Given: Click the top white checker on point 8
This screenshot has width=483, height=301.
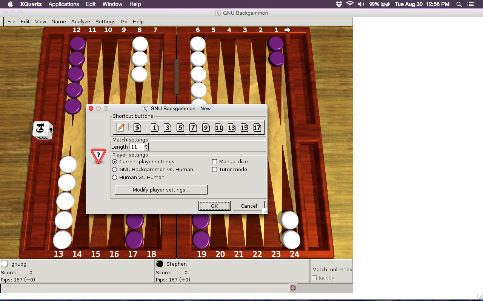Looking at the screenshot, I should (x=140, y=44).
